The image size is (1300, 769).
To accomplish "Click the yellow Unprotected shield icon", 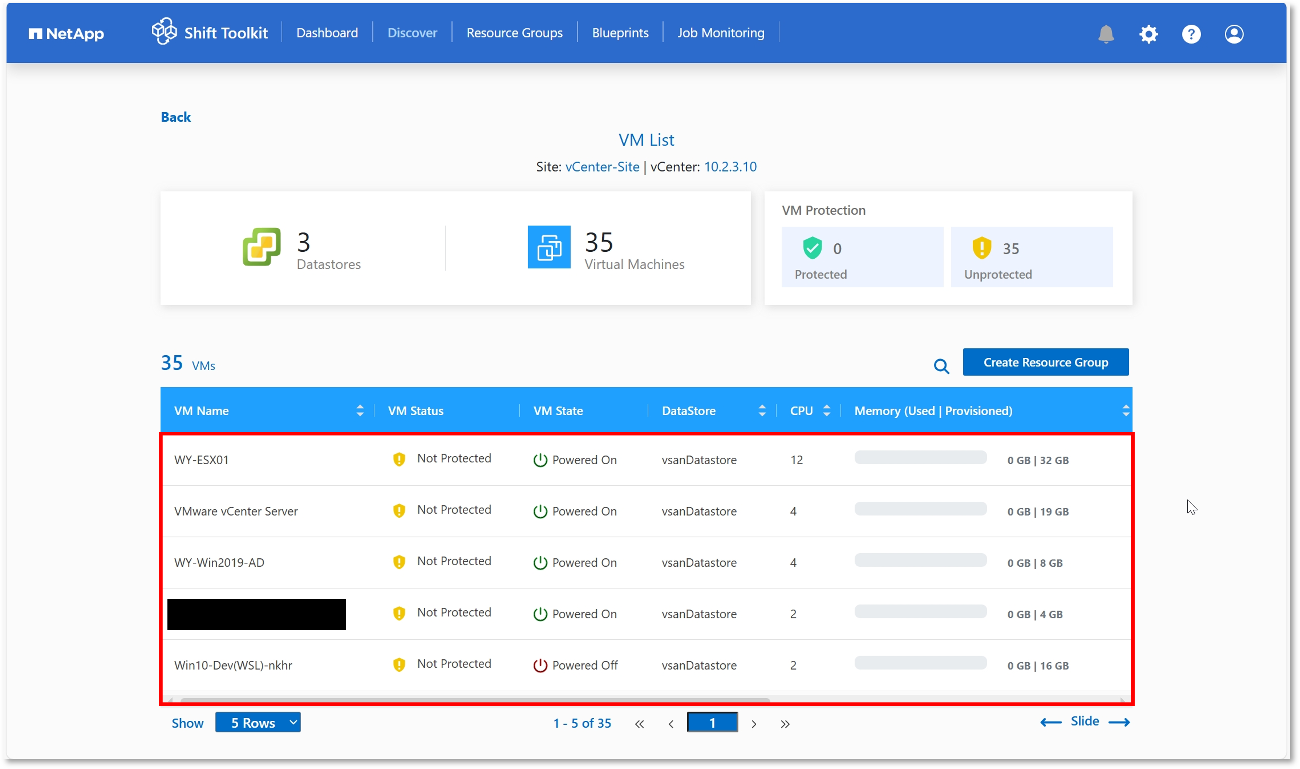I will (981, 248).
